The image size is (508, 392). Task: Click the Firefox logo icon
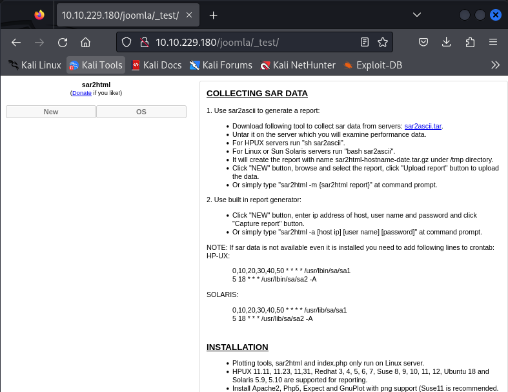point(39,15)
